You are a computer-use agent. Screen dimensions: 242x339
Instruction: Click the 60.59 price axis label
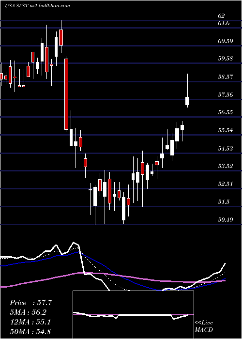(226, 41)
